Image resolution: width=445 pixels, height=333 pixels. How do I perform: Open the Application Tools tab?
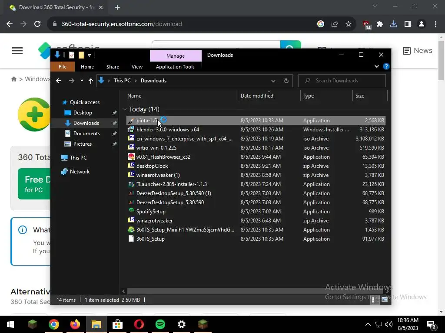tap(175, 67)
